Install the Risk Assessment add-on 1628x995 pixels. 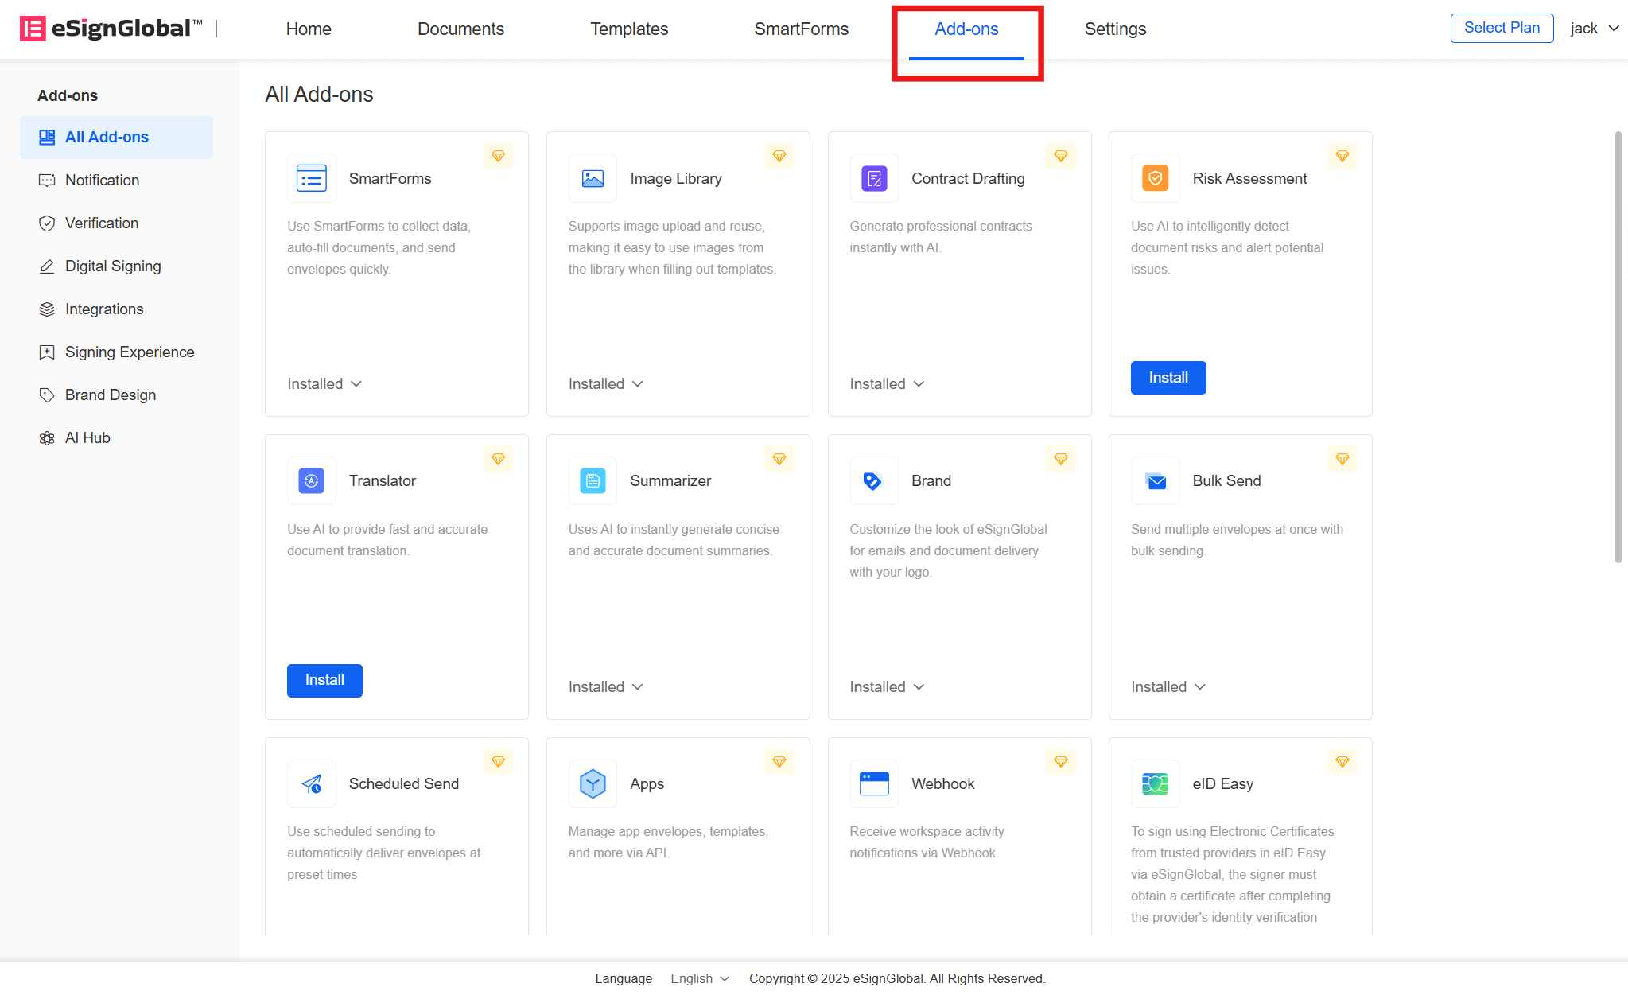pyautogui.click(x=1168, y=378)
